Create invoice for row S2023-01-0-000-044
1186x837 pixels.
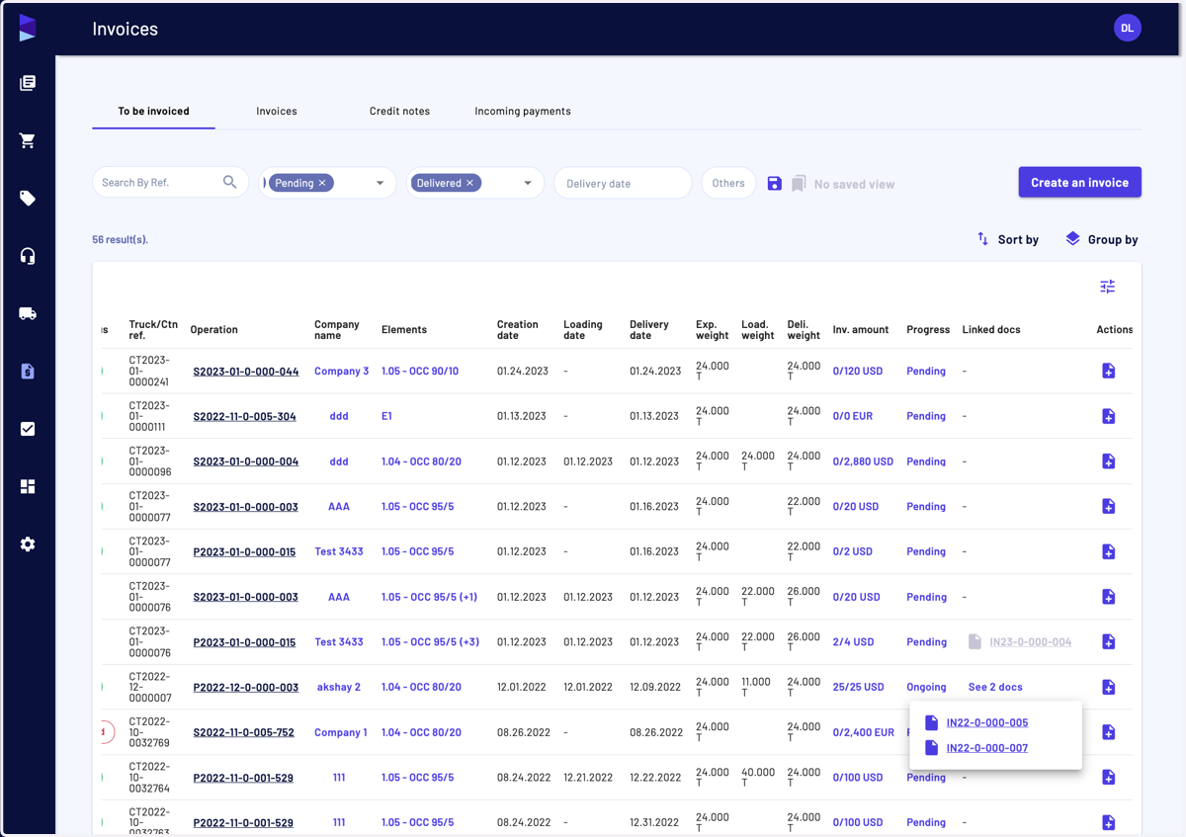[1109, 371]
